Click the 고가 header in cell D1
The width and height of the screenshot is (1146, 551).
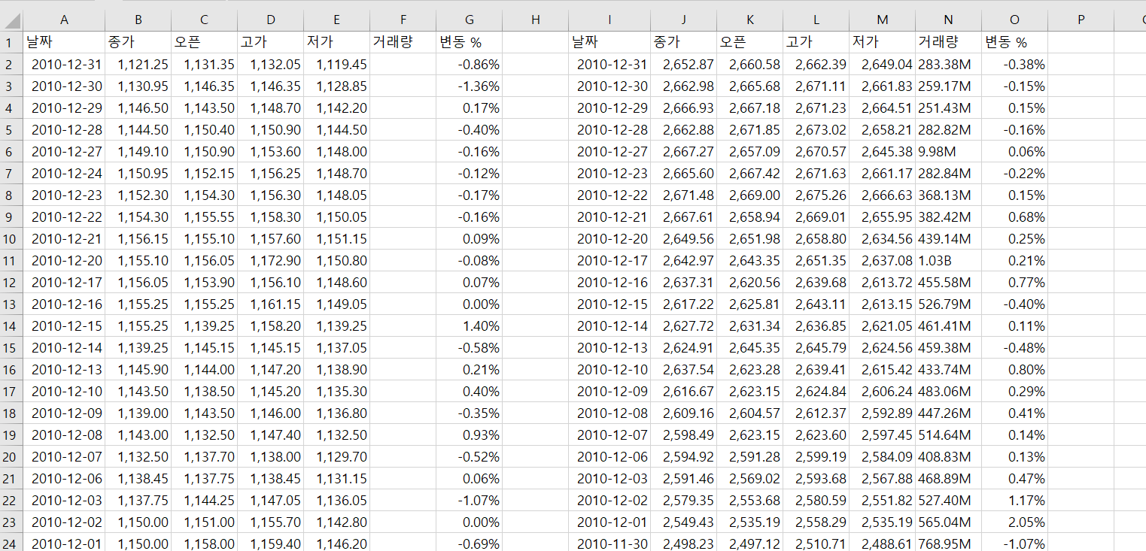pyautogui.click(x=271, y=42)
